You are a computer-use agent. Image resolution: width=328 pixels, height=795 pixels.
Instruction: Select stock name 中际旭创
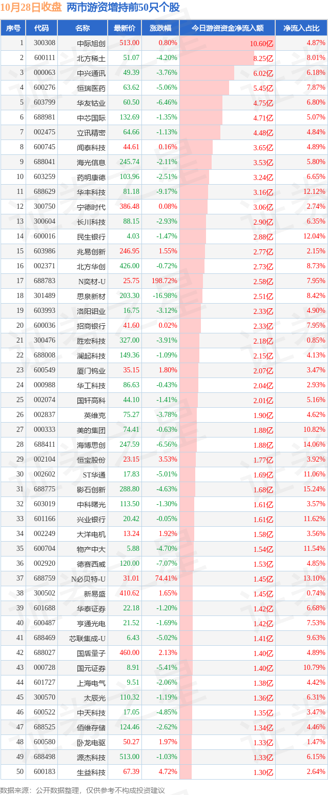coord(91,44)
